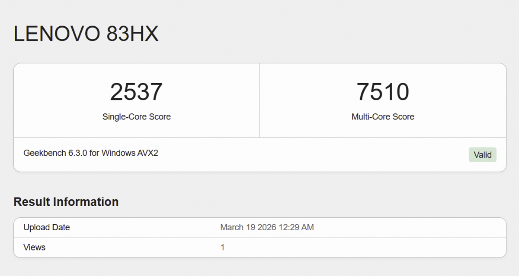Select the Views row
This screenshot has width=519, height=276.
tap(259, 247)
